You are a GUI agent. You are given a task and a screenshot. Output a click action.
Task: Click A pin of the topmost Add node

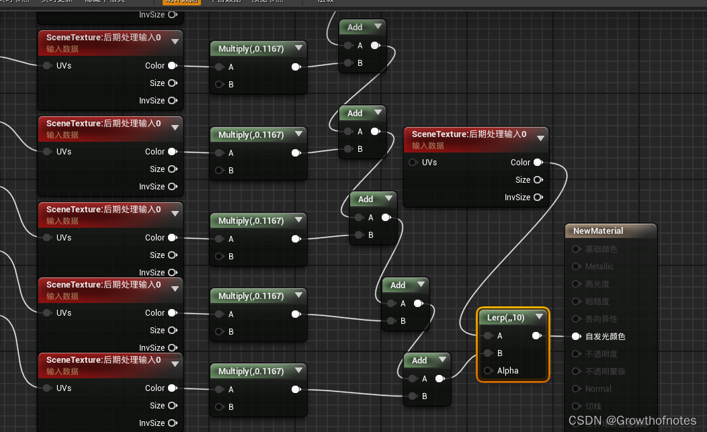(x=348, y=46)
